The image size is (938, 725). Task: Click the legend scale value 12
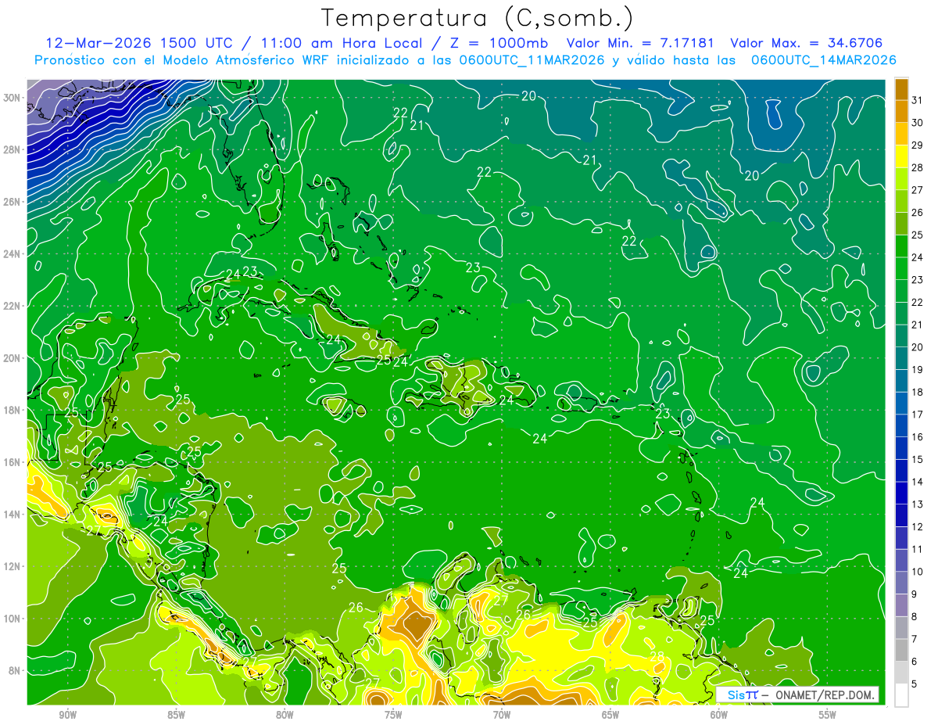917,526
